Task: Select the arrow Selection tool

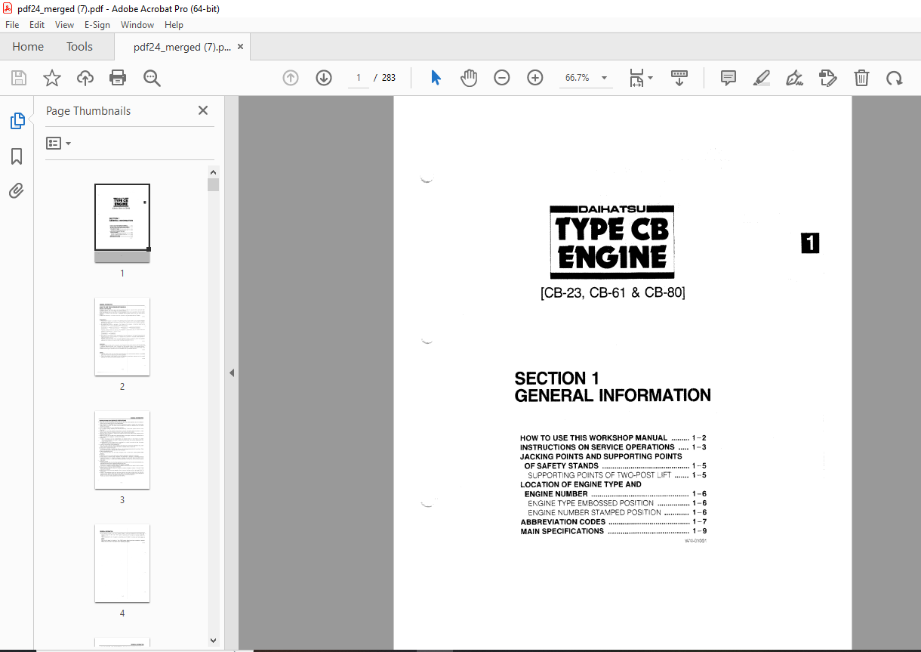Action: [436, 78]
